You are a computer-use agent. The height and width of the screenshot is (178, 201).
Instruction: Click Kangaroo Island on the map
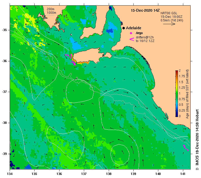tap(88, 56)
